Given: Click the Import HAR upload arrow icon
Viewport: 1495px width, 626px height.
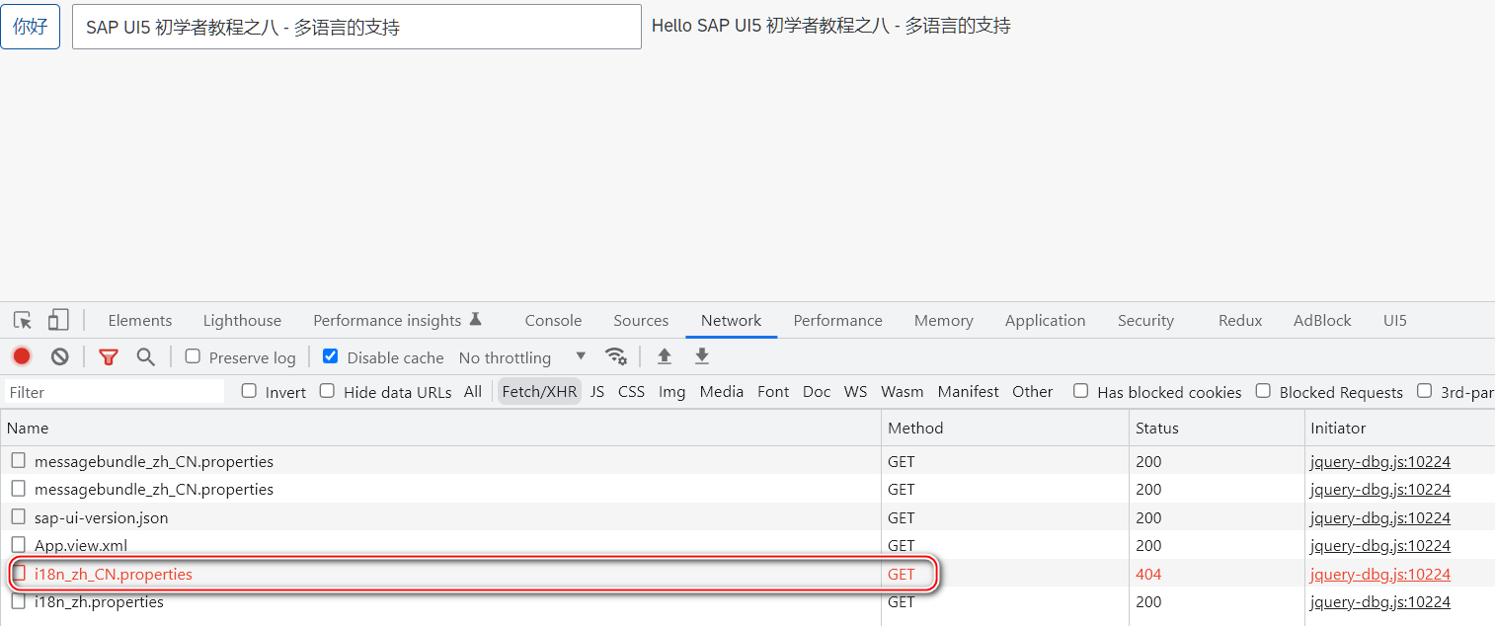Looking at the screenshot, I should click(x=665, y=356).
